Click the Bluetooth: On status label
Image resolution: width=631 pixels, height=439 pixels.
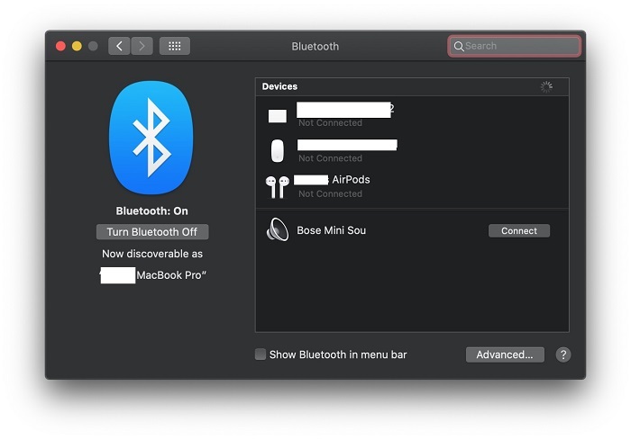click(151, 211)
